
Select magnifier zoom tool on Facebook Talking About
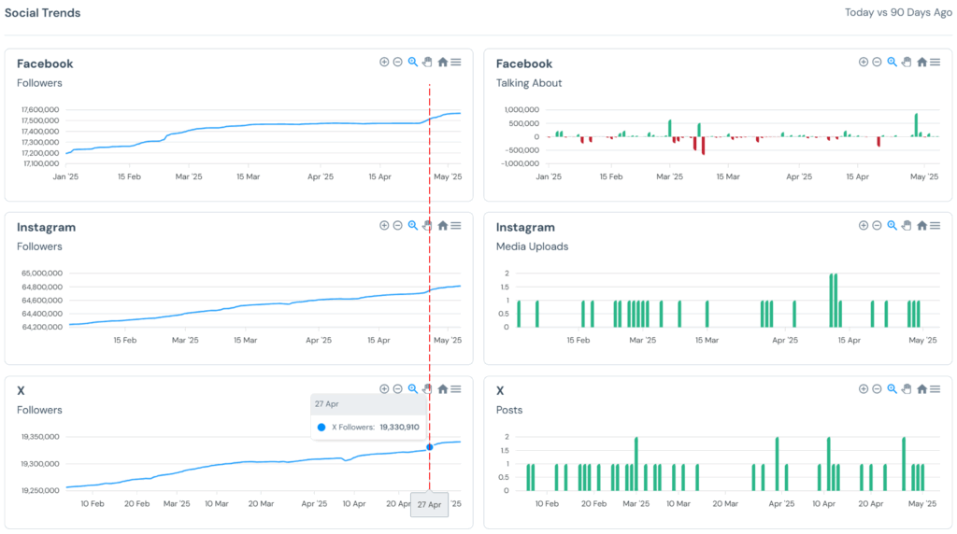click(893, 63)
